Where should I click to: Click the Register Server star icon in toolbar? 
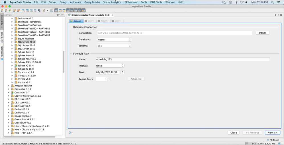(2, 11)
